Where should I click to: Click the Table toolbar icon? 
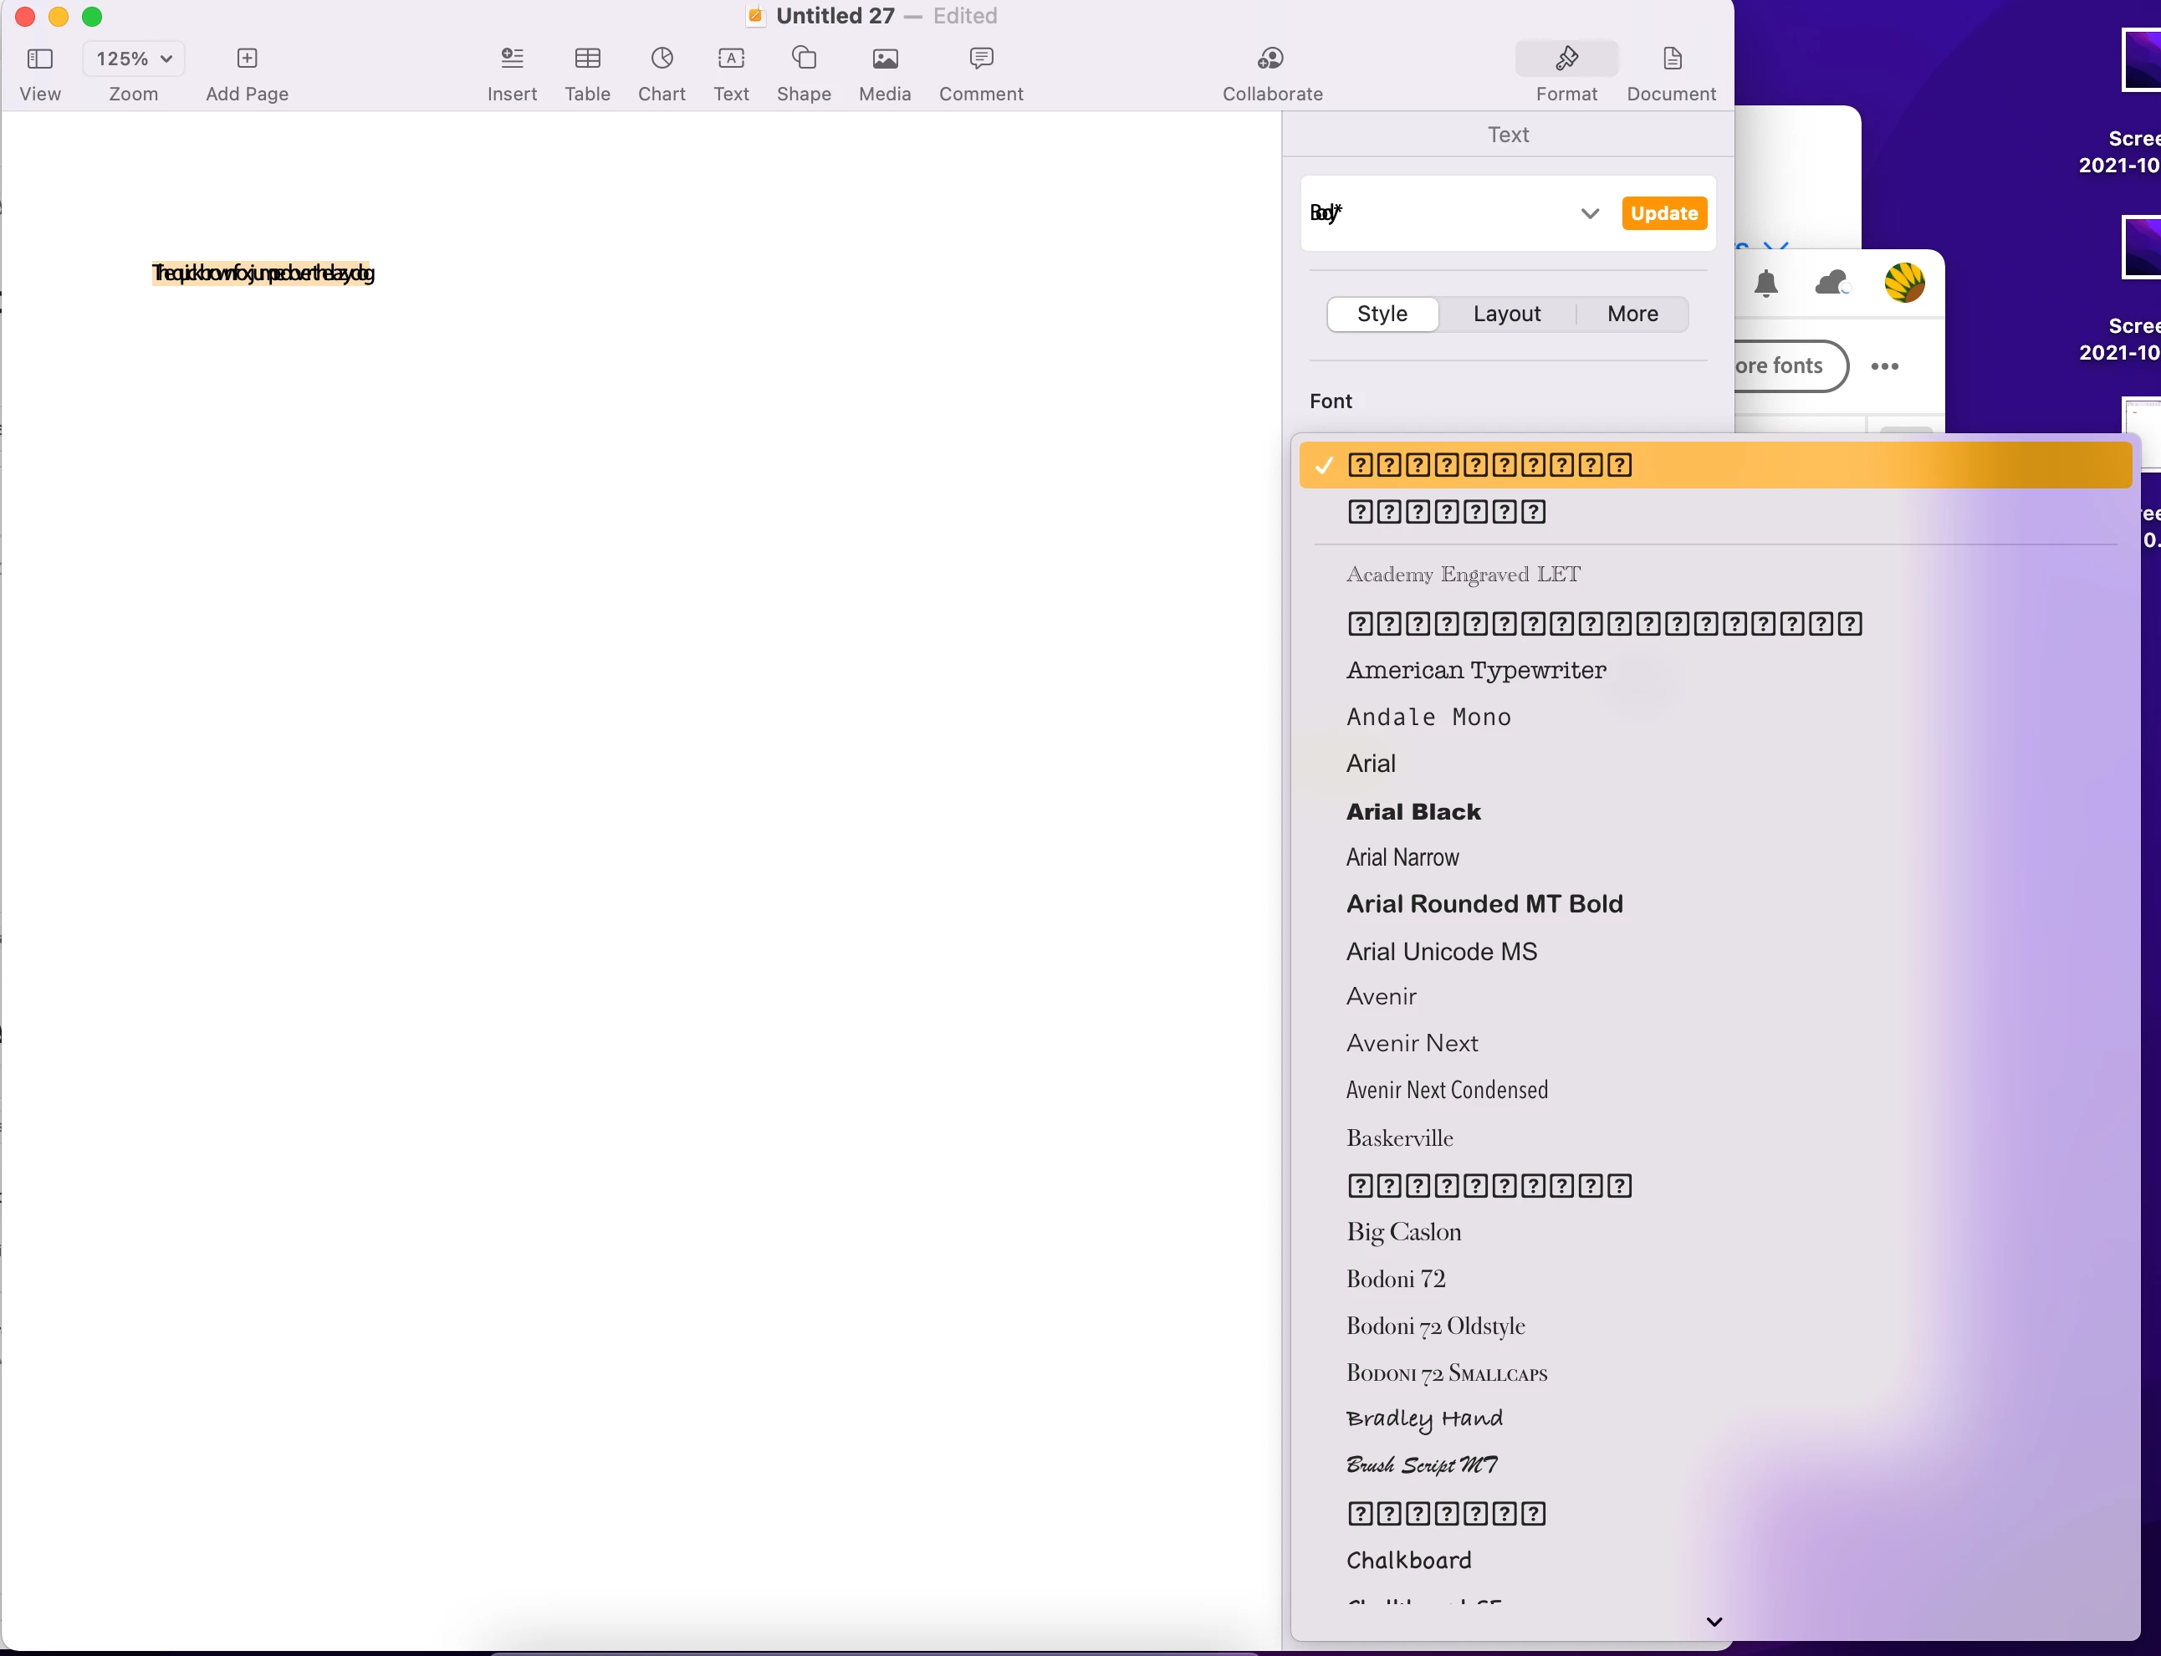[587, 59]
